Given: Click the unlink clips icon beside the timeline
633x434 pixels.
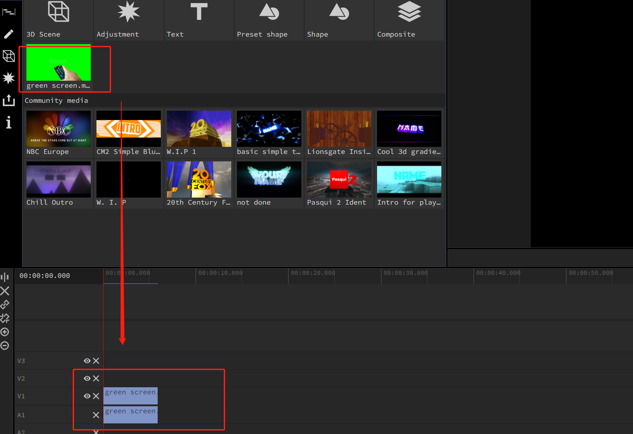Looking at the screenshot, I should pyautogui.click(x=4, y=318).
